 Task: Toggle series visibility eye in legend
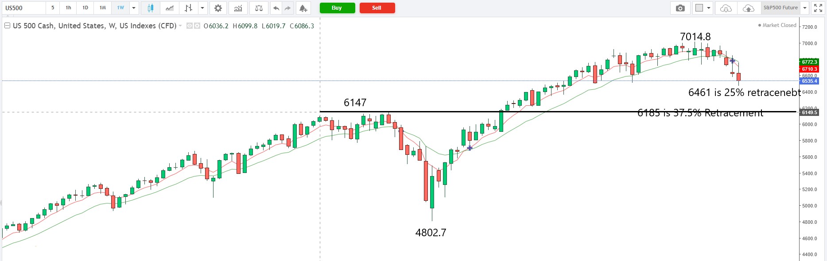pos(190,26)
